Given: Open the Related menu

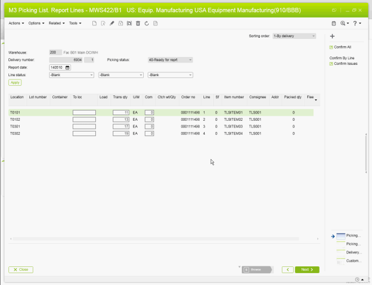Looking at the screenshot, I should click(x=56, y=23).
